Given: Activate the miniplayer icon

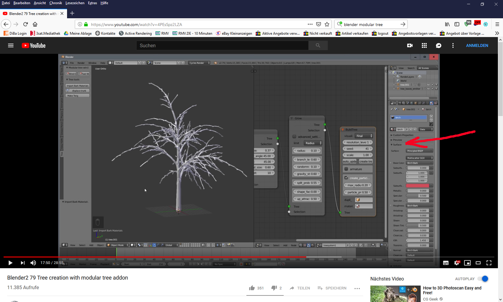Looking at the screenshot, I should (467, 263).
